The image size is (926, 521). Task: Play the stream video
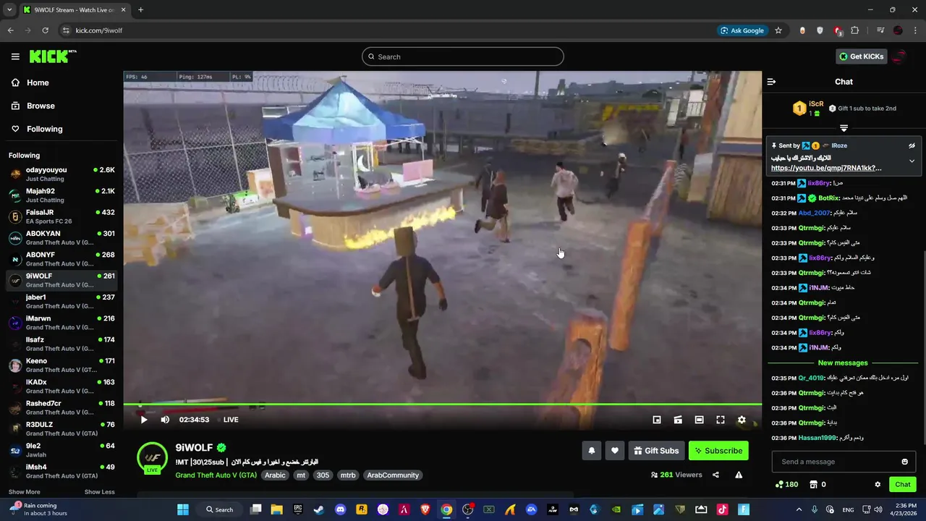click(144, 420)
